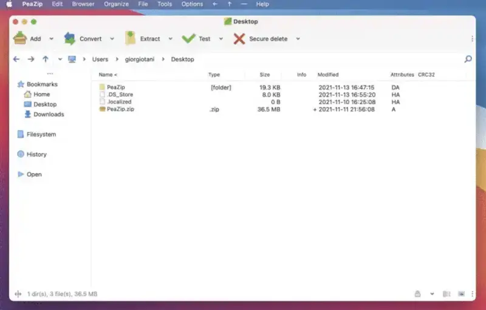
Task: Open the Help menu
Action: pyautogui.click(x=262, y=4)
